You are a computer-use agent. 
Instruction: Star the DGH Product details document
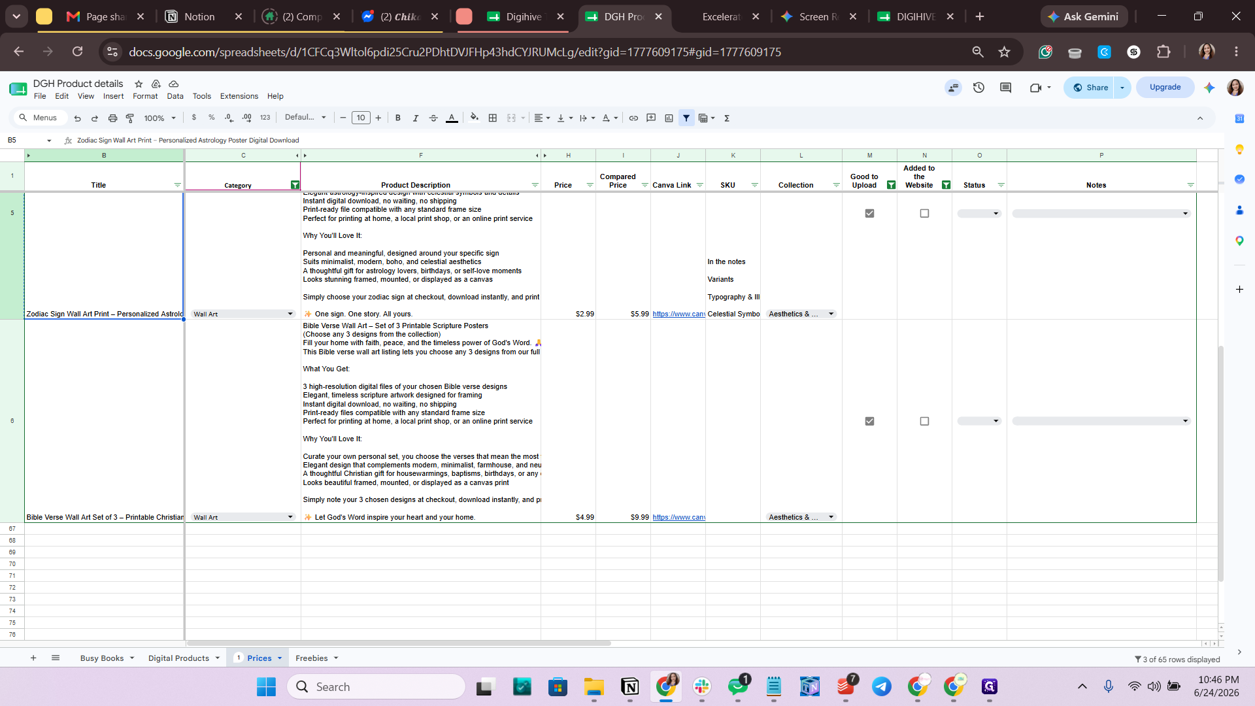[x=139, y=84]
